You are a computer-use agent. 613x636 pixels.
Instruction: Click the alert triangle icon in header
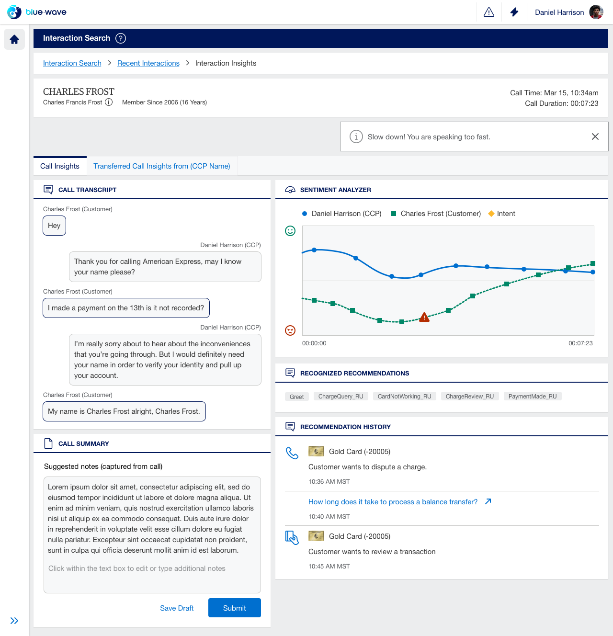pos(489,12)
